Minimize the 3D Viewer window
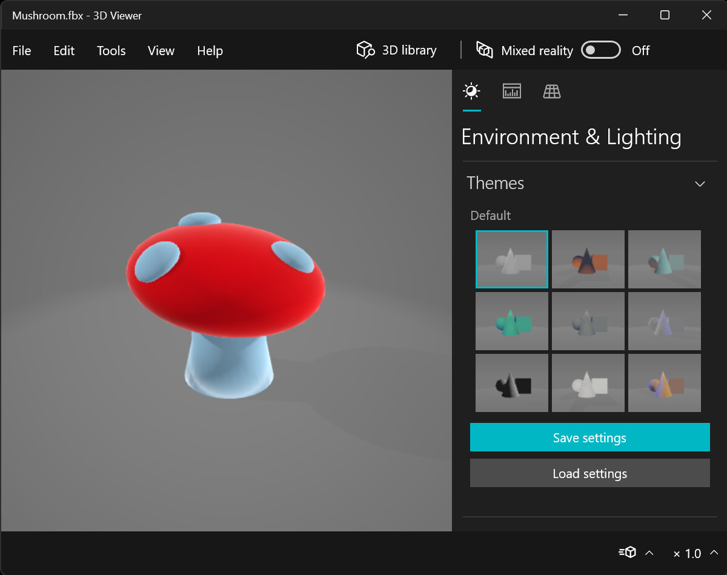Viewport: 727px width, 575px height. (623, 15)
